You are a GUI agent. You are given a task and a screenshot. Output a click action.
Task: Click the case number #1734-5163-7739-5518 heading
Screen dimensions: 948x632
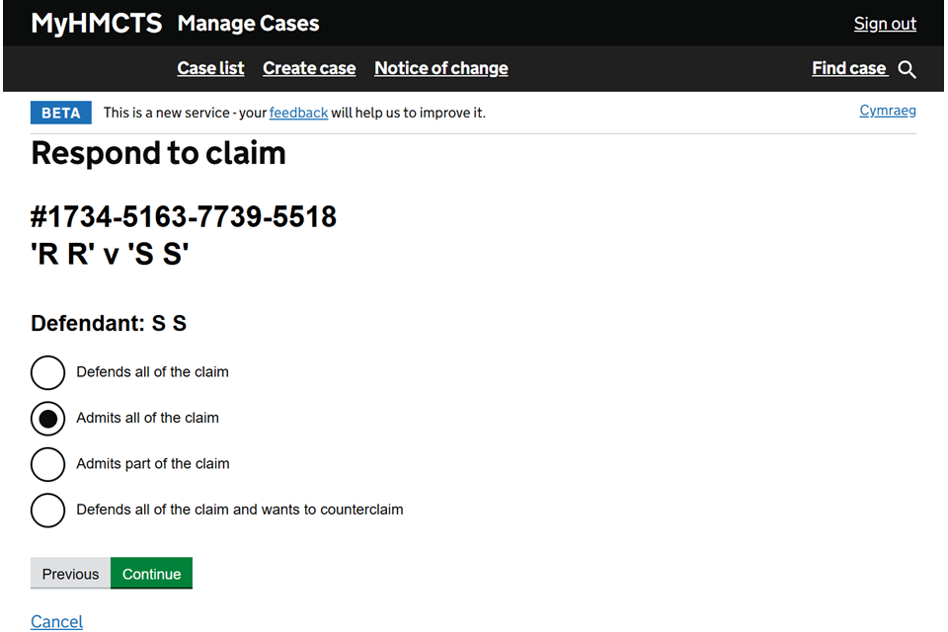tap(184, 216)
